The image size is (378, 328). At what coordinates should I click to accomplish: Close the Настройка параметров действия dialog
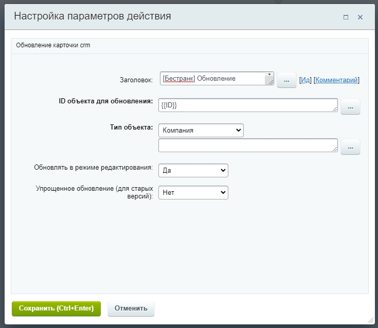360,17
